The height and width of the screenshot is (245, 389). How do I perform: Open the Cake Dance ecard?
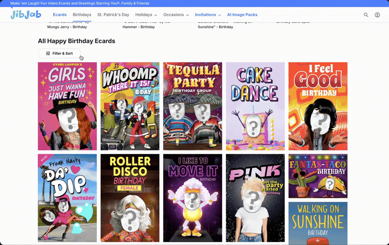coord(255,106)
